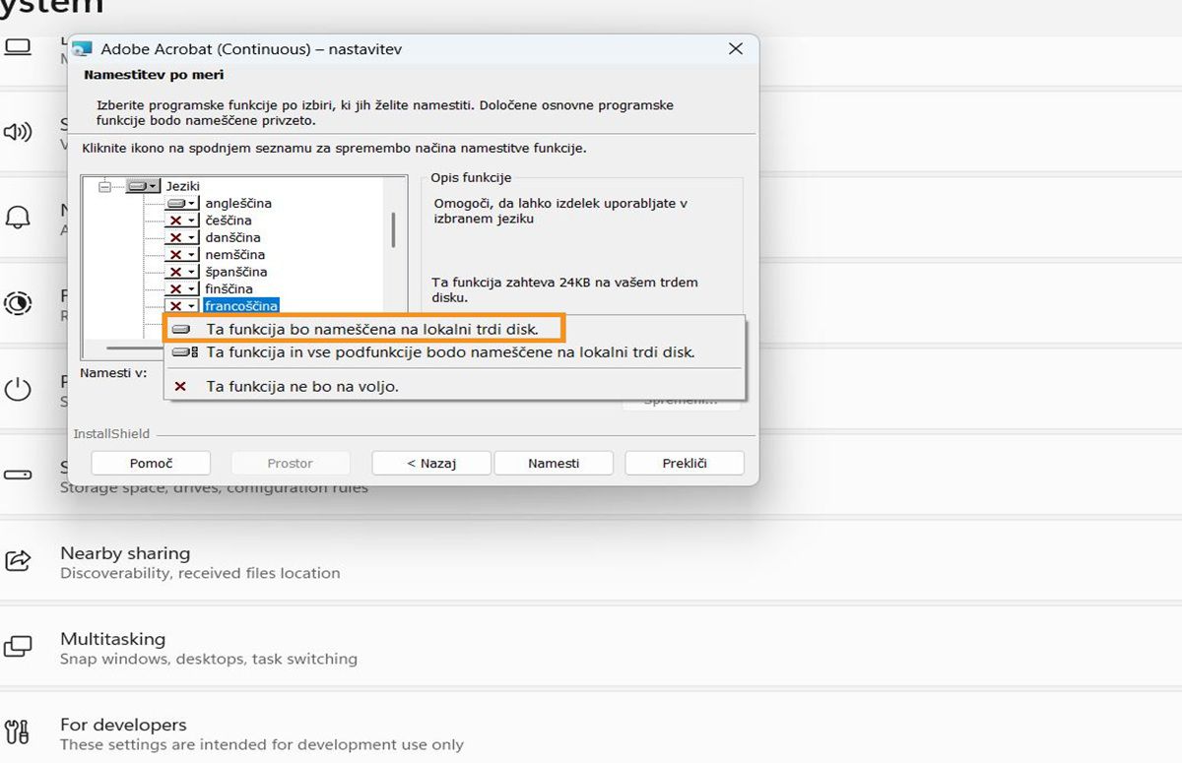Select the češčina language row
Viewport: 1182px width, 763px height.
click(x=229, y=221)
